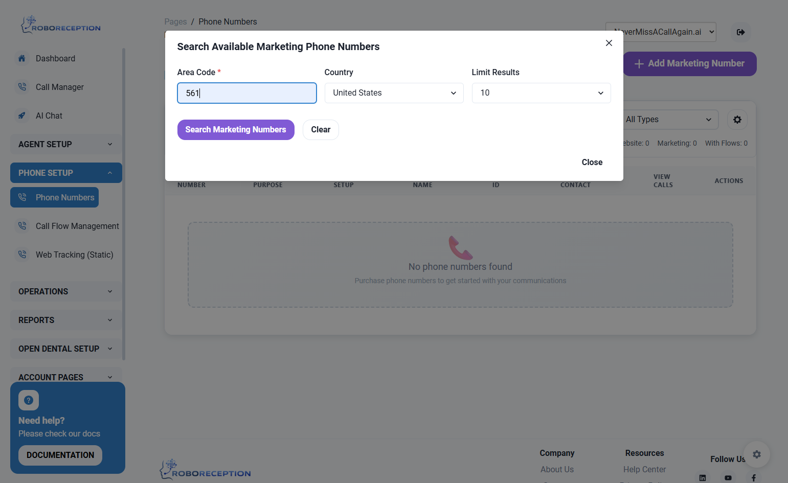
Task: Open the Country dropdown
Action: click(394, 93)
